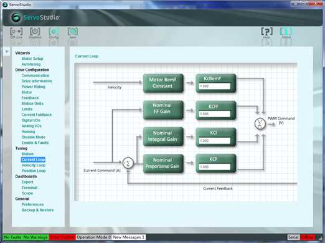The image size is (325, 243).
Task: Click the PWM Command [V] label
Action: coord(281,120)
